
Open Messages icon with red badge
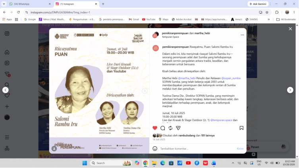[7, 74]
